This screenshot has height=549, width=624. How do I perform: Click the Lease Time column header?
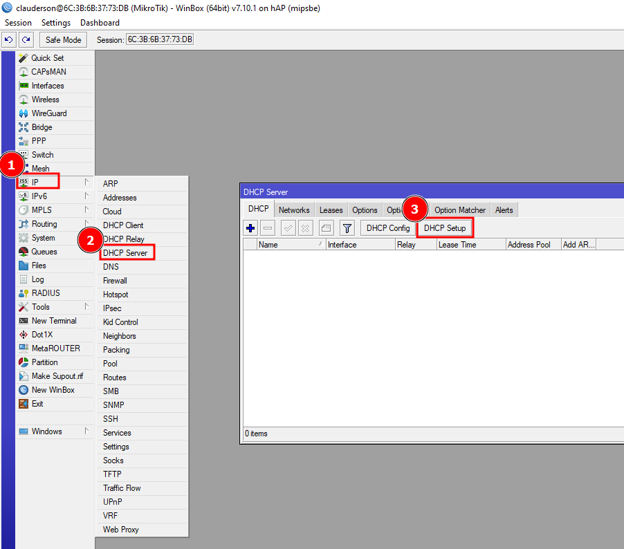[x=457, y=245]
